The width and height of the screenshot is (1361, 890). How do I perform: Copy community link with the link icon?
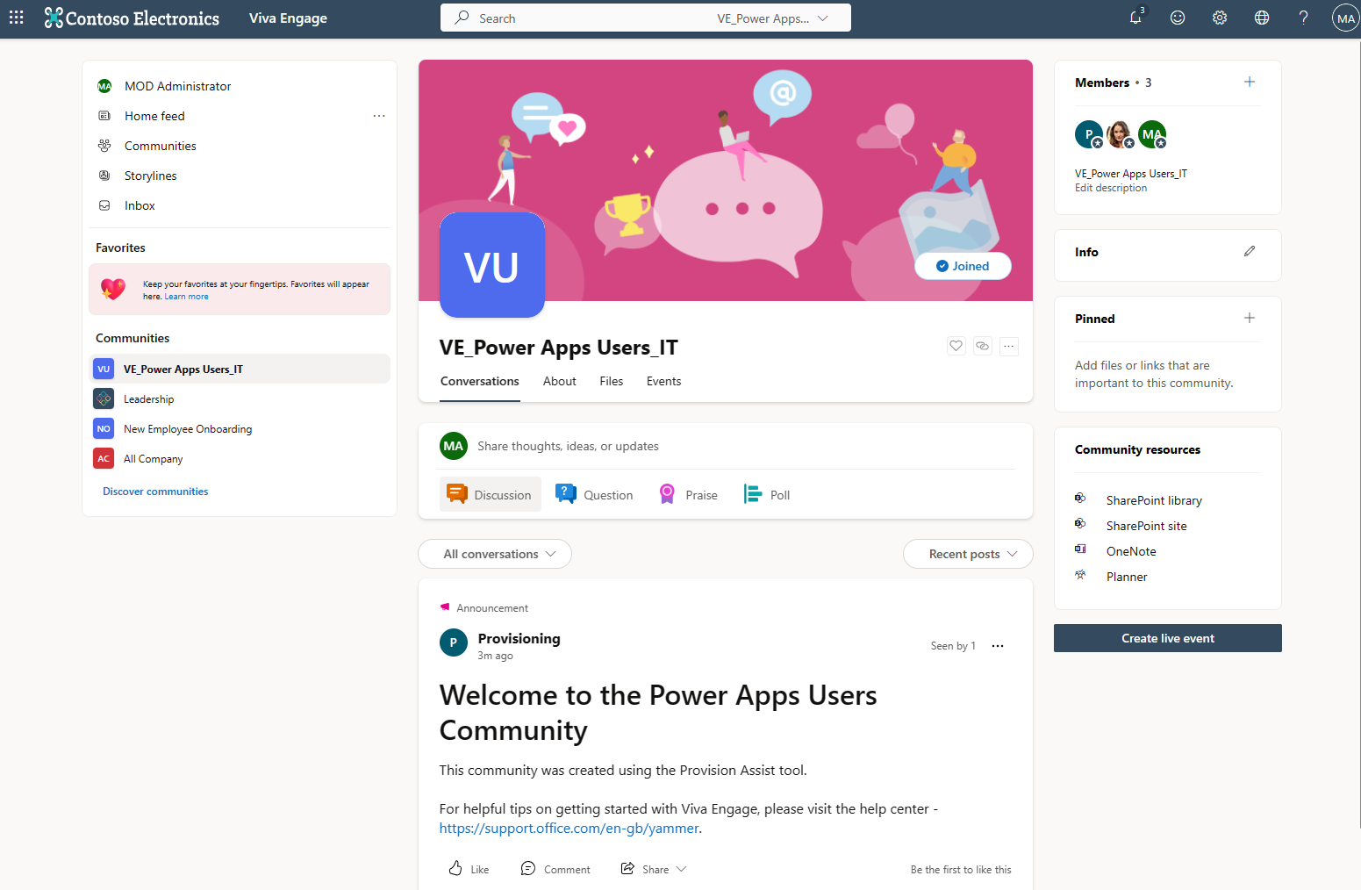983,346
